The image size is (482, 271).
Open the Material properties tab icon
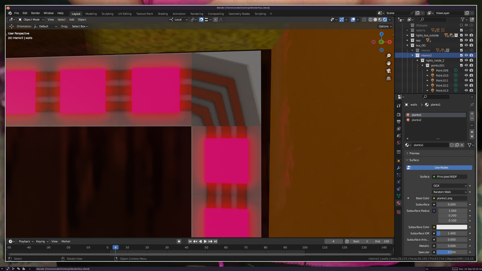pyautogui.click(x=399, y=203)
